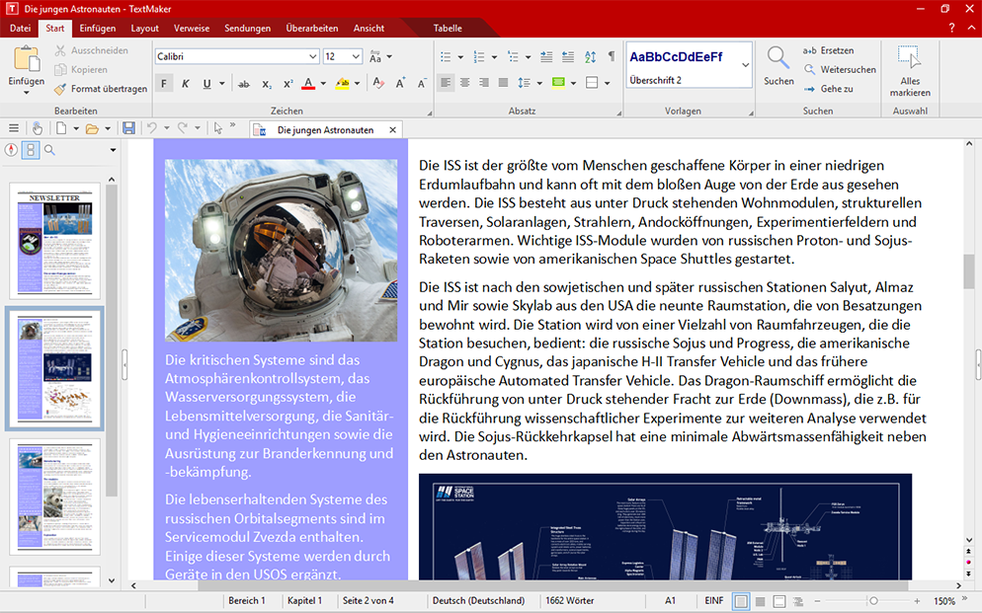
Task: Sort text with the A-Z sort icon
Action: point(591,57)
